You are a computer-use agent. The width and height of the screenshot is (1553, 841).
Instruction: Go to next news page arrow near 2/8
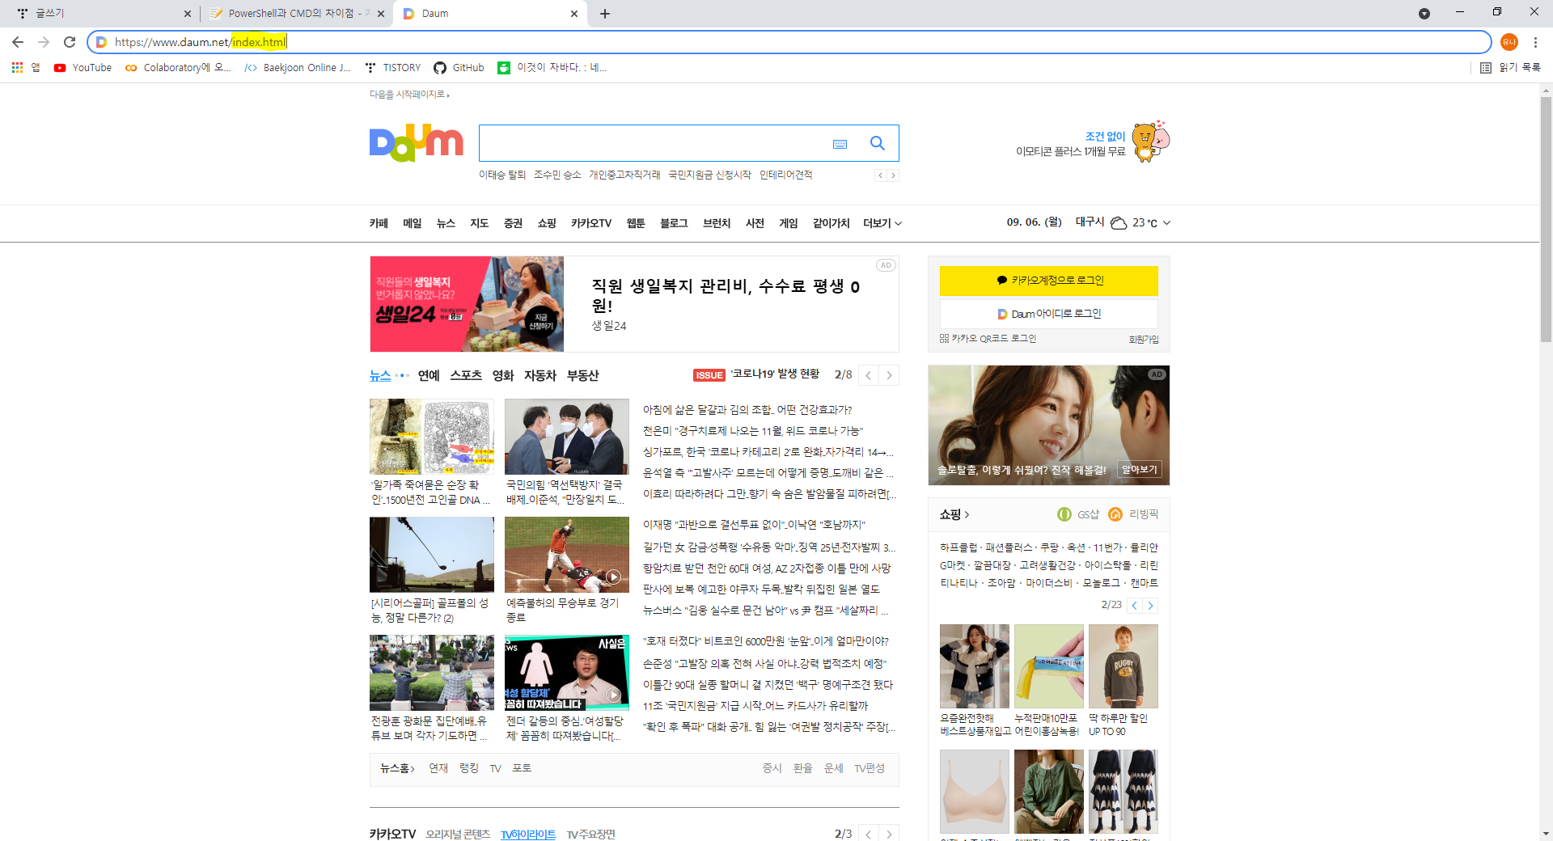[x=889, y=375]
